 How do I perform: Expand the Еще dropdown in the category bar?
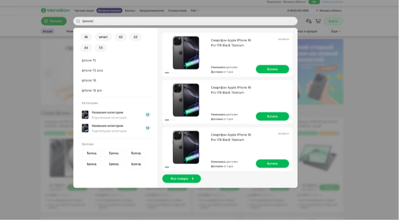pyautogui.click(x=336, y=31)
